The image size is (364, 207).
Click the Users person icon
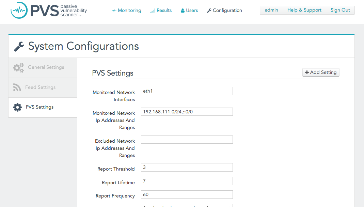[183, 11]
